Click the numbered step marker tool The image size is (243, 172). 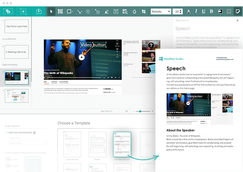click(x=88, y=11)
